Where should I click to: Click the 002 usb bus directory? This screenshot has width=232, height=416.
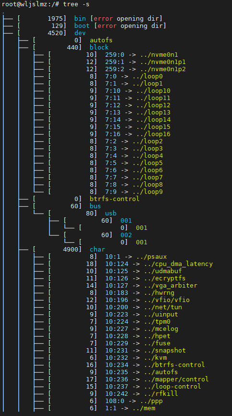126,235
